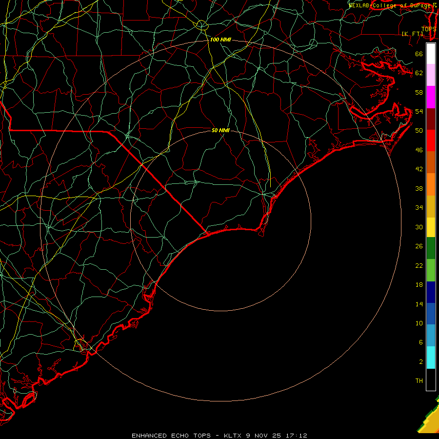Click the navy blue legend swatch
439x439 pixels.
(431, 292)
